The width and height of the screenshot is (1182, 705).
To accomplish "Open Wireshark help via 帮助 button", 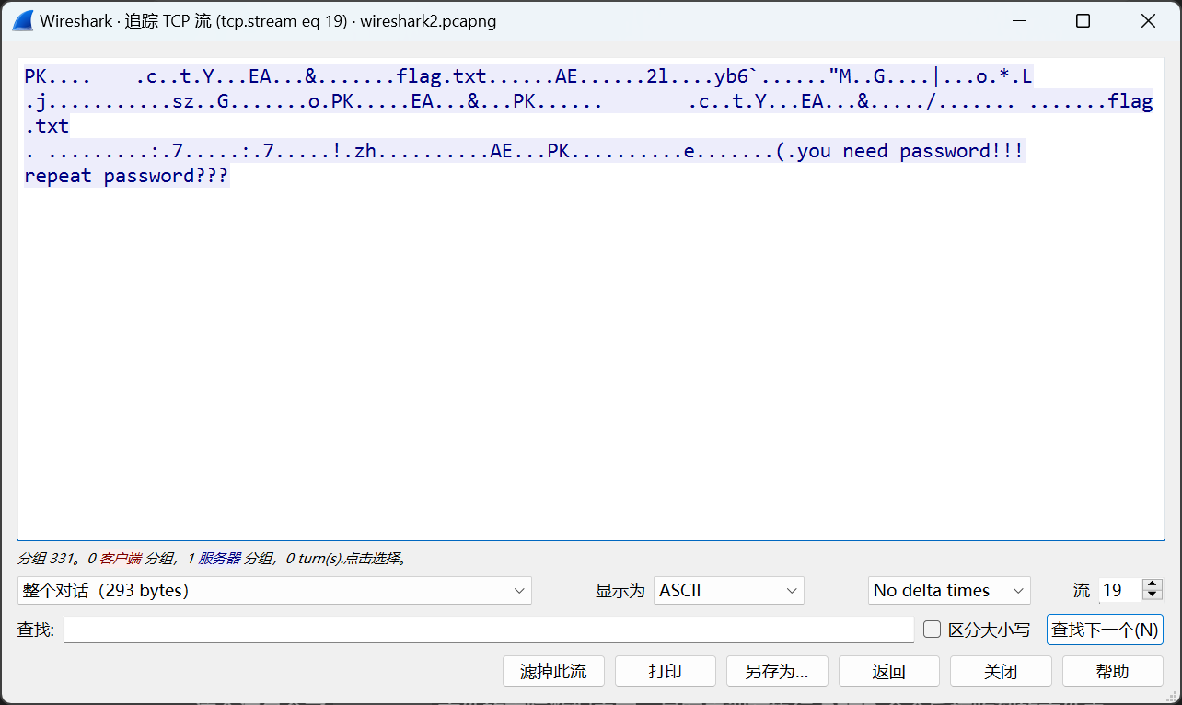I will click(x=1112, y=671).
